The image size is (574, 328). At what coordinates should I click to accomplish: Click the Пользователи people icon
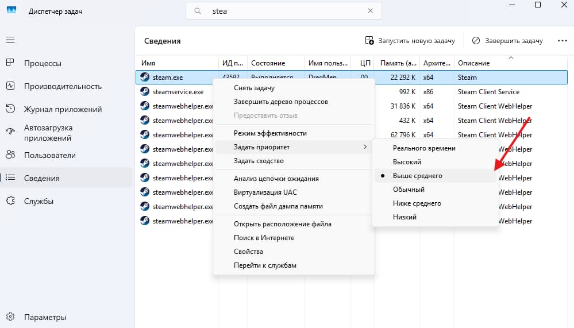click(x=10, y=155)
